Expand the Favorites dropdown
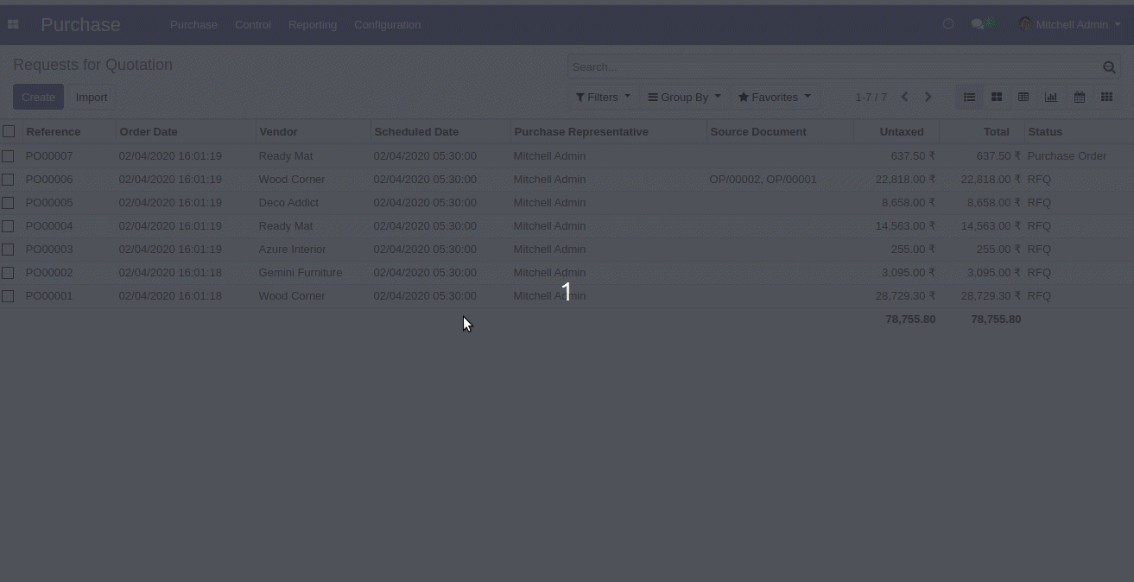The height and width of the screenshot is (582, 1134). (x=775, y=97)
